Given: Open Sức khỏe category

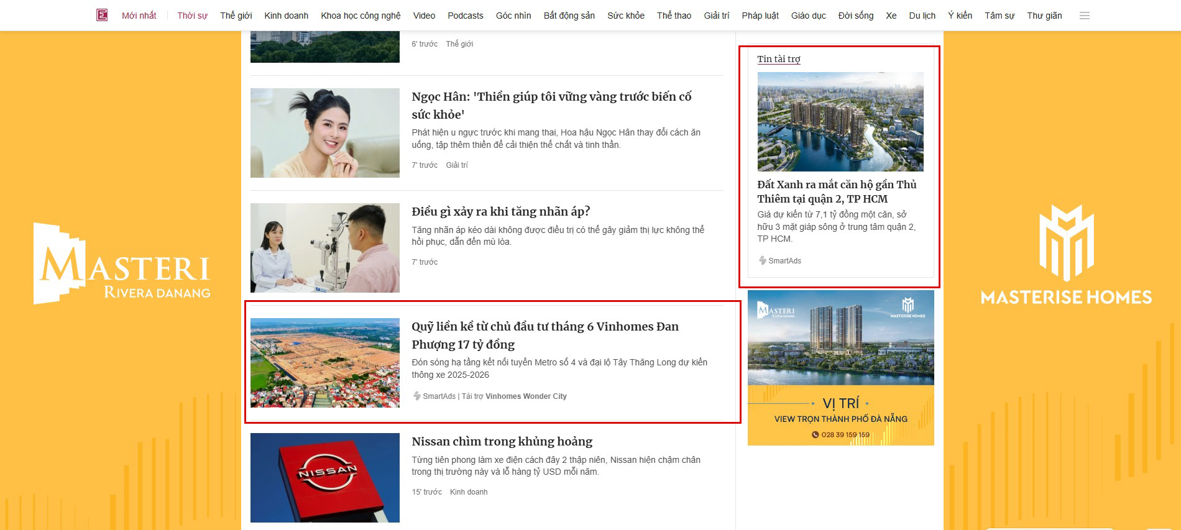Looking at the screenshot, I should (x=626, y=16).
